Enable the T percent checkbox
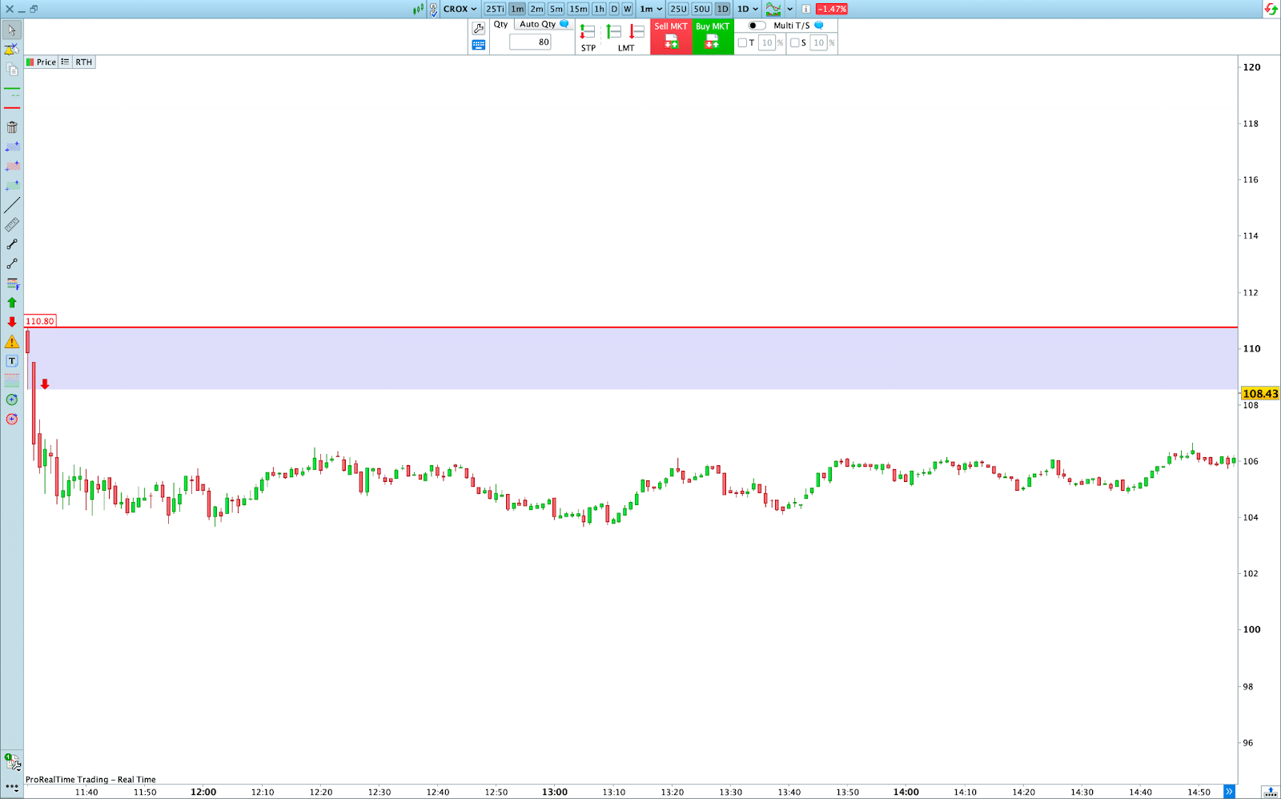The width and height of the screenshot is (1281, 799). pos(742,43)
